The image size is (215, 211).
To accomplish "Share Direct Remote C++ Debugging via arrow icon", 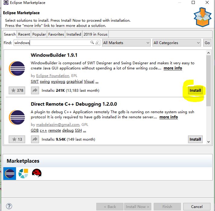I will click(x=35, y=139).
